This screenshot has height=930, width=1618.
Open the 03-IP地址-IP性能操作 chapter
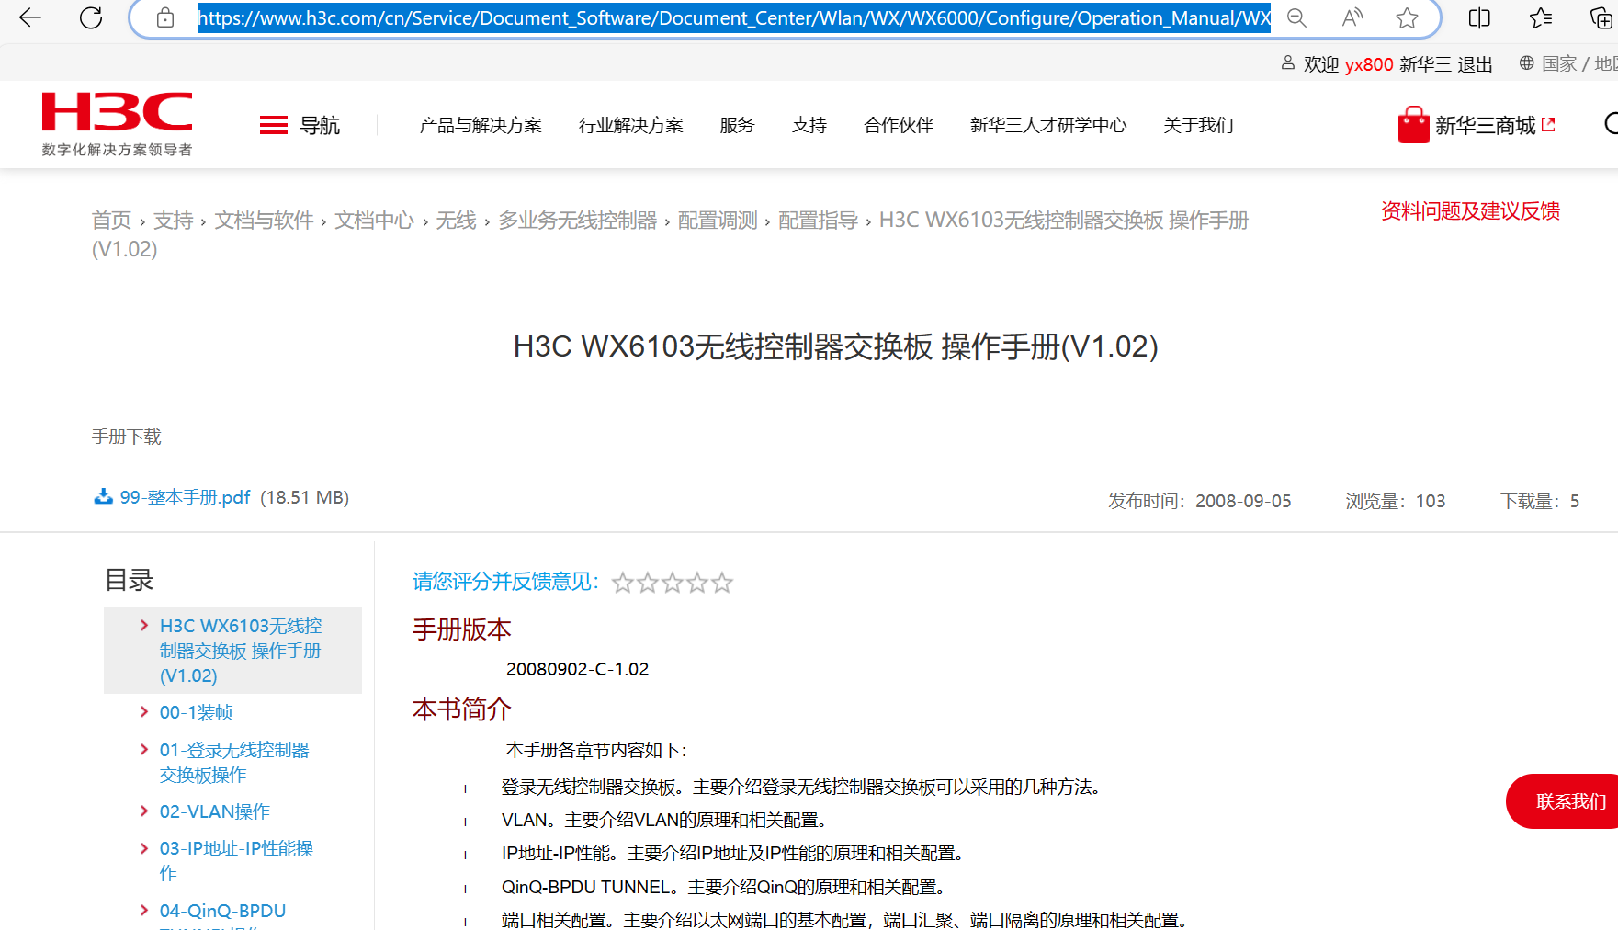(x=236, y=860)
